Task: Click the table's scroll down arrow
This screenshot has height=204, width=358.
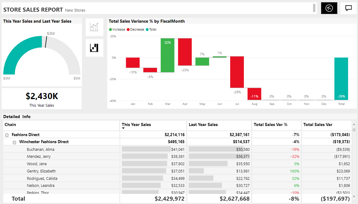Action: (x=354, y=196)
